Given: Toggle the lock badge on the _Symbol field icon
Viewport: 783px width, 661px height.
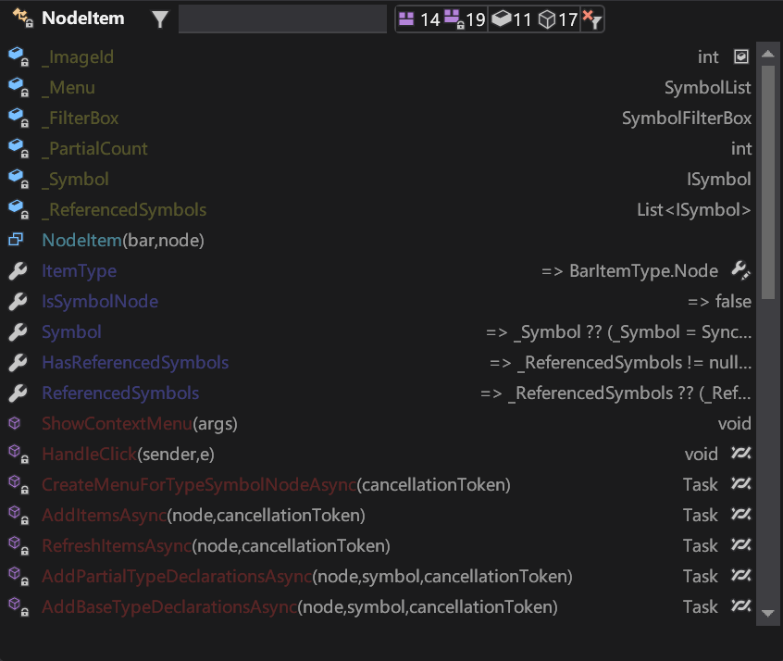Looking at the screenshot, I should [23, 184].
